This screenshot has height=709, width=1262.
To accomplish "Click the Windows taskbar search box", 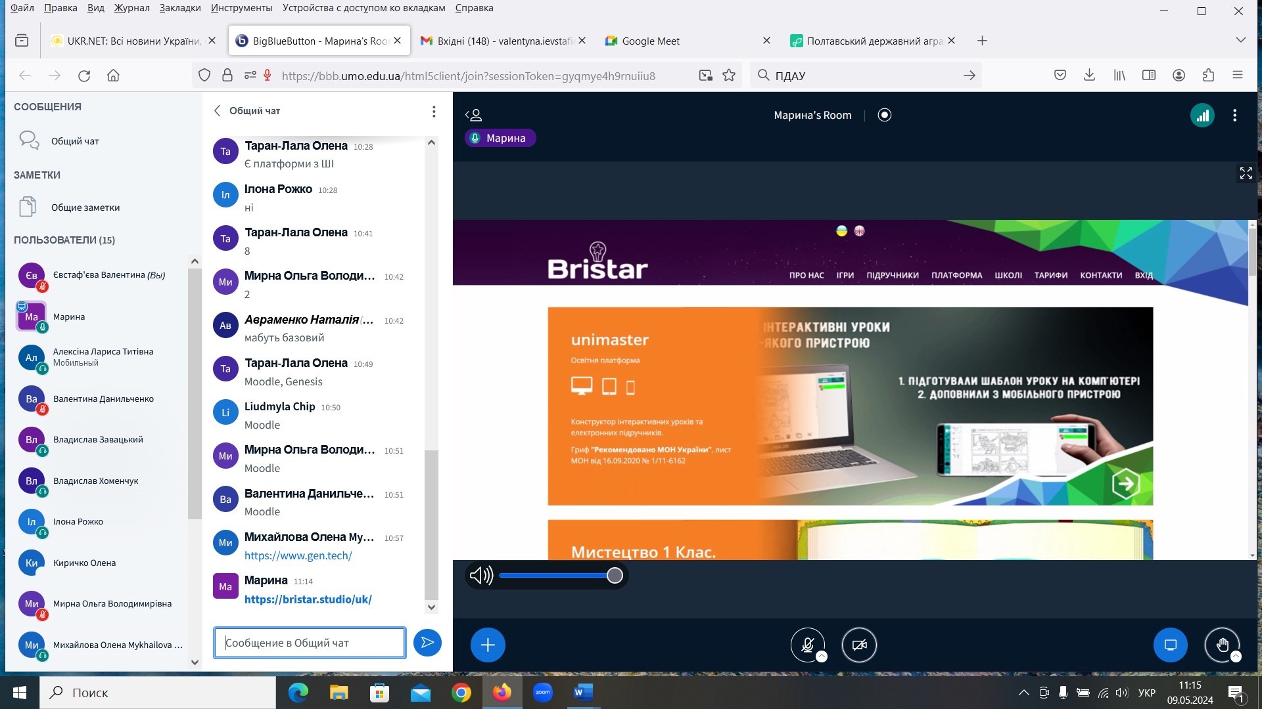I will (x=158, y=693).
